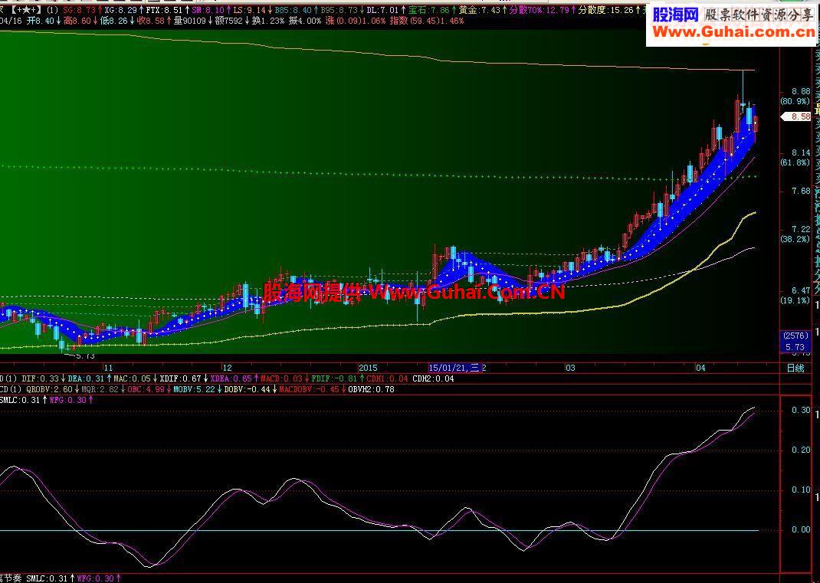Viewport: 820px width, 583px height.
Task: Click month 03 on the time axis
Action: pos(570,368)
